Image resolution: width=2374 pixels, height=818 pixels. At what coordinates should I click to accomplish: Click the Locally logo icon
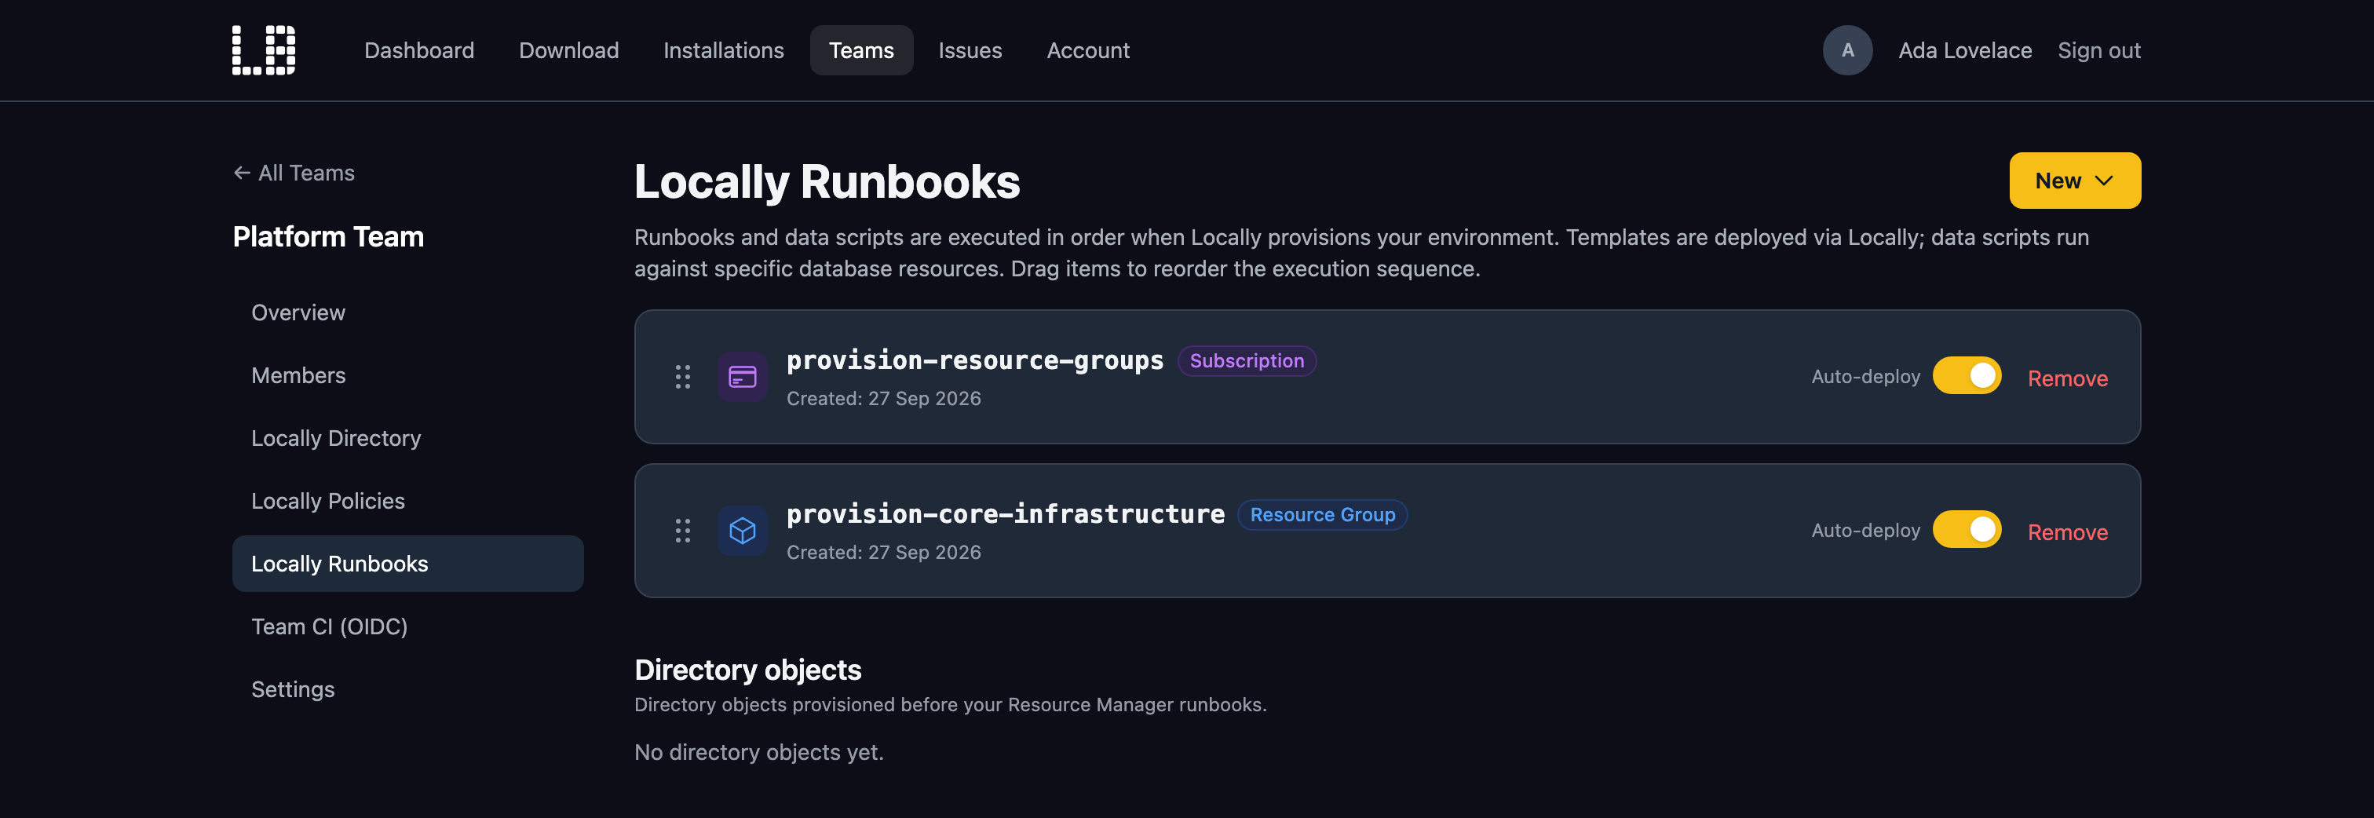pos(264,49)
